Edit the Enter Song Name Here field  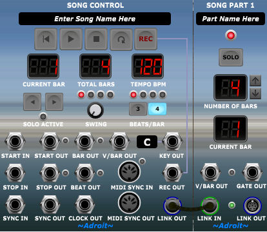coord(95,19)
